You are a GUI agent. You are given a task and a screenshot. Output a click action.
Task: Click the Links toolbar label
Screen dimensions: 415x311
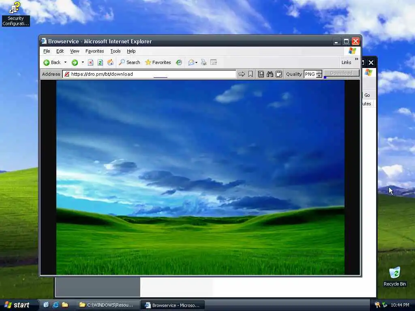[346, 62]
